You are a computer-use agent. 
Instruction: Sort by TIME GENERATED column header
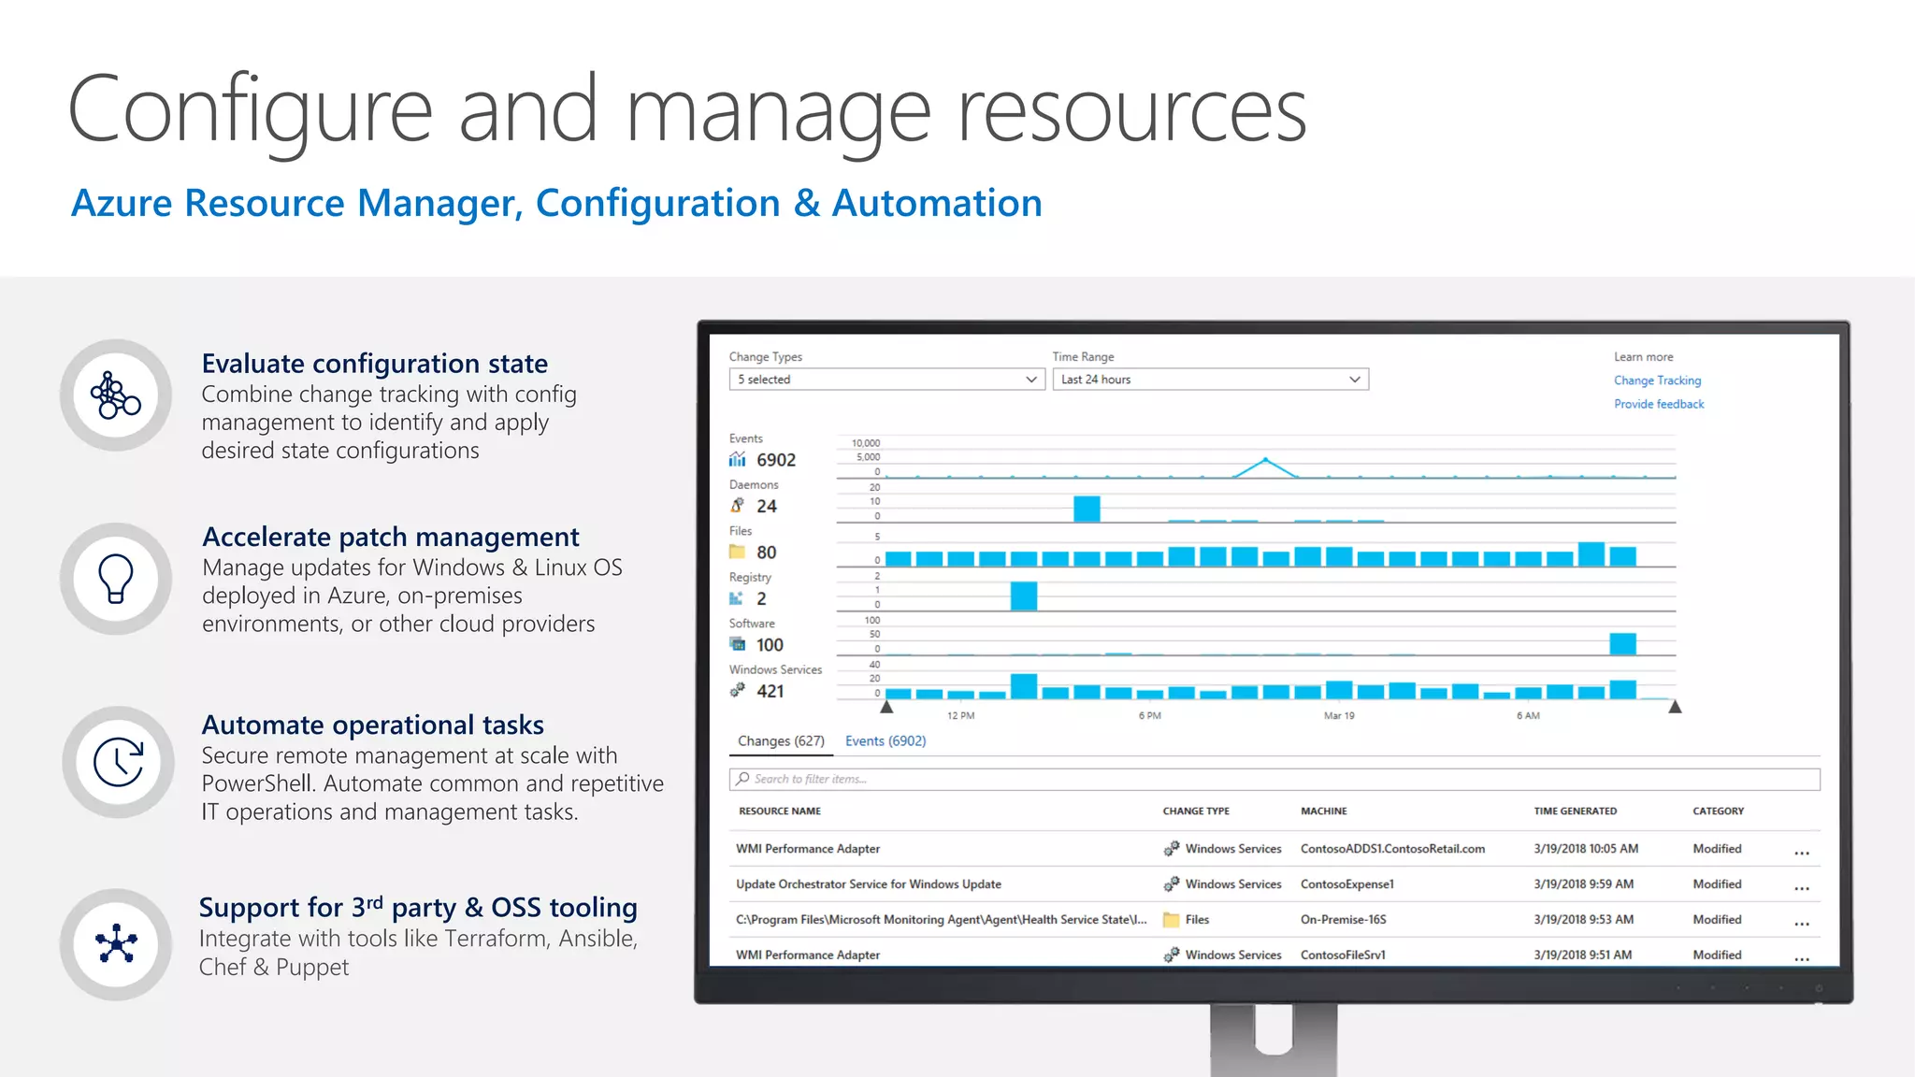[1575, 811]
